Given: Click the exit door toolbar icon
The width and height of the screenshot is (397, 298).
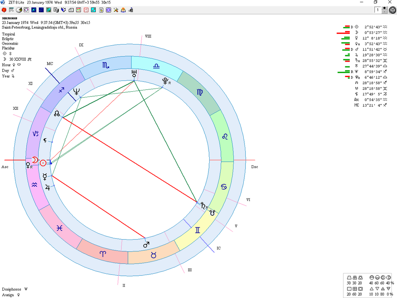Looking at the screenshot, I should tap(131, 10).
